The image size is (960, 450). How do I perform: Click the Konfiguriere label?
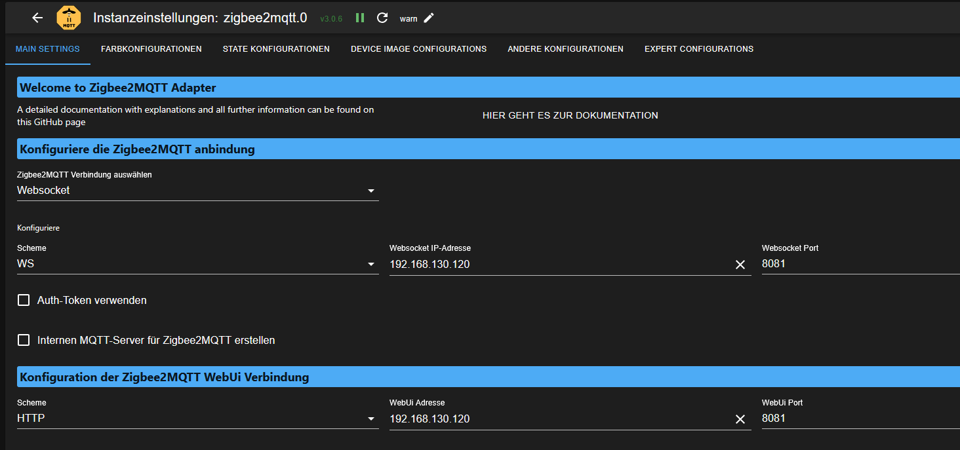[38, 228]
